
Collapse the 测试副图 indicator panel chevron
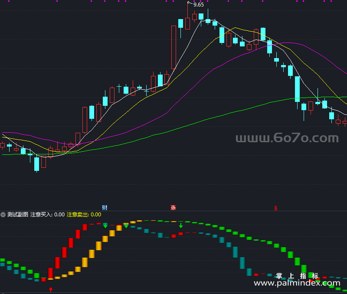3,215
